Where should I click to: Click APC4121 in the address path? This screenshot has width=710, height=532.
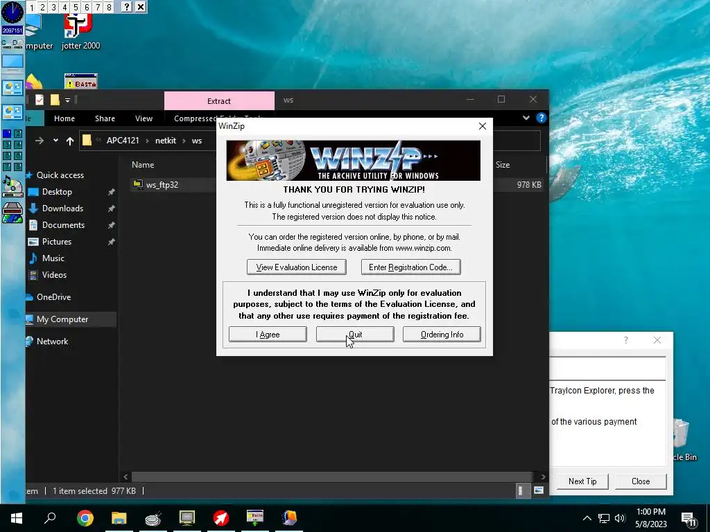123,141
